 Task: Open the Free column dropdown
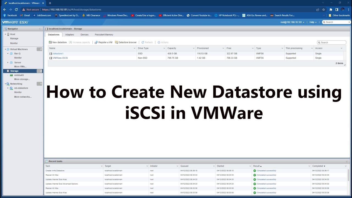[252, 48]
